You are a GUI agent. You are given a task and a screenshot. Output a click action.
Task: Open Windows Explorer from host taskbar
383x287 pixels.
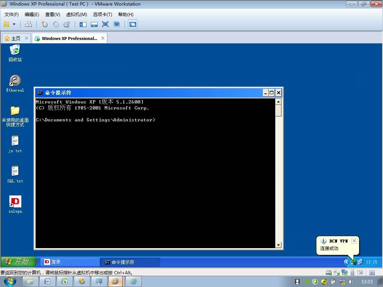(30, 282)
